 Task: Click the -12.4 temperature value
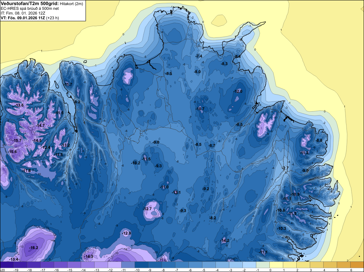(46, 148)
